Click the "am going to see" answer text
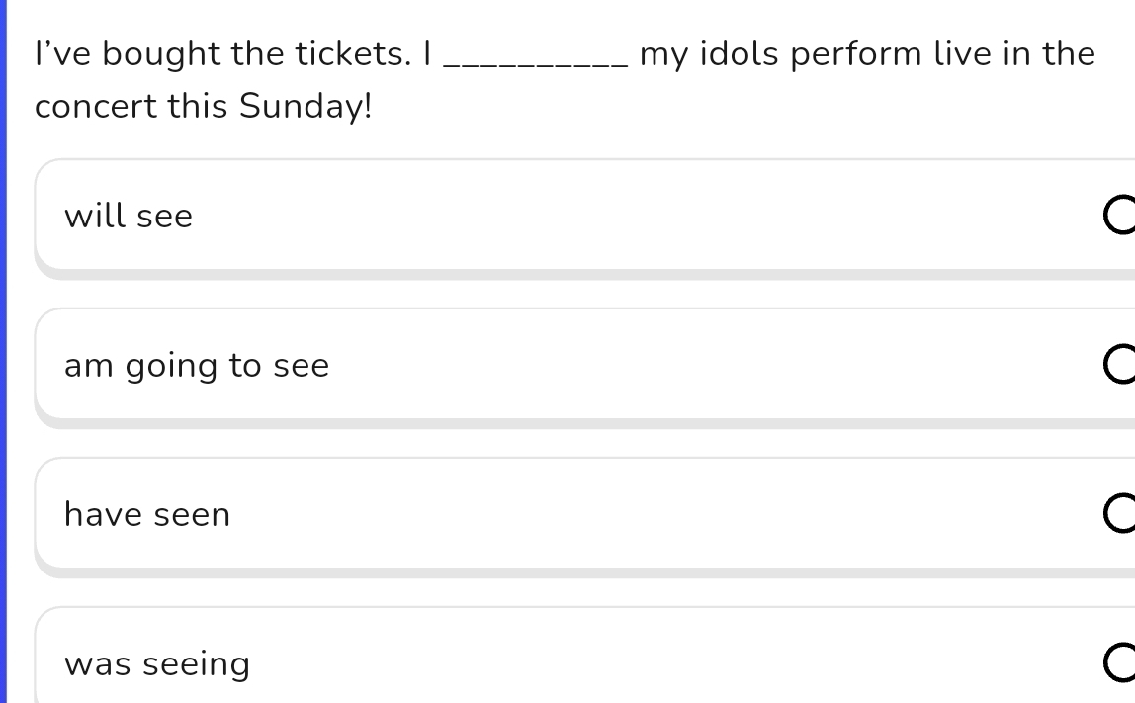1135x703 pixels. click(197, 366)
